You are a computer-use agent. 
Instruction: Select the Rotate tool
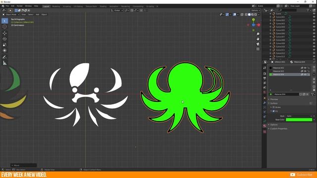[4, 39]
